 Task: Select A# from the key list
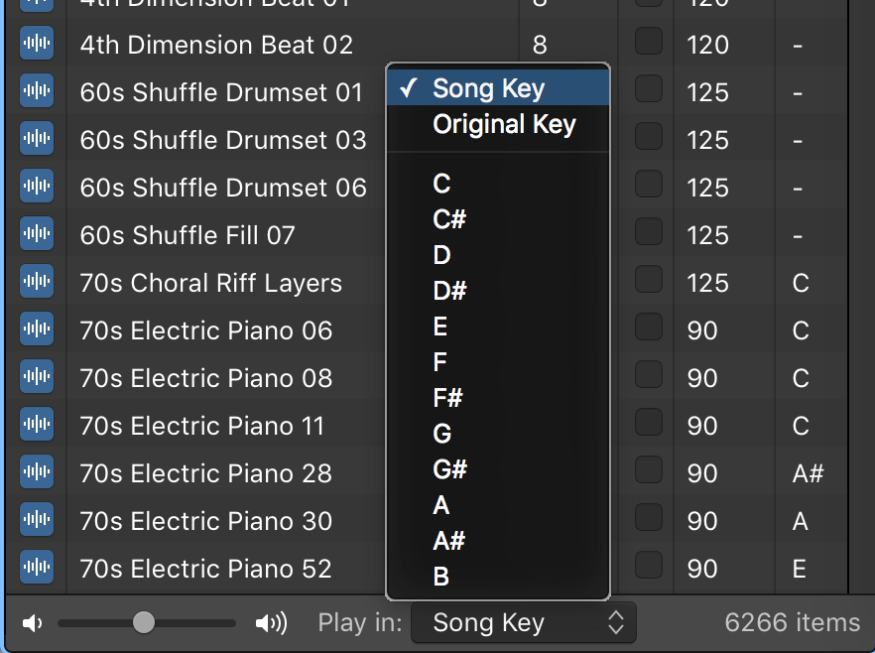coord(449,541)
